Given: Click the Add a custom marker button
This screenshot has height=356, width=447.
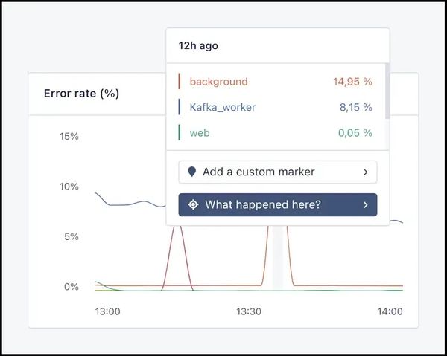Looking at the screenshot, I should (x=277, y=172).
